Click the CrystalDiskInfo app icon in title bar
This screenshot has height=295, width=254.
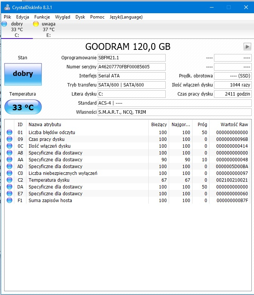(7, 7)
